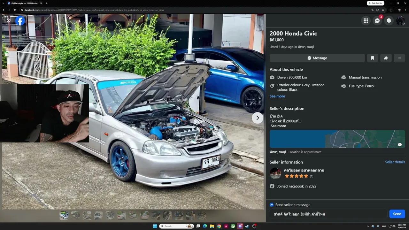This screenshot has height=230, width=409.
Task: Switch to Marketplace – 2000 Honda tab
Action: point(25,3)
